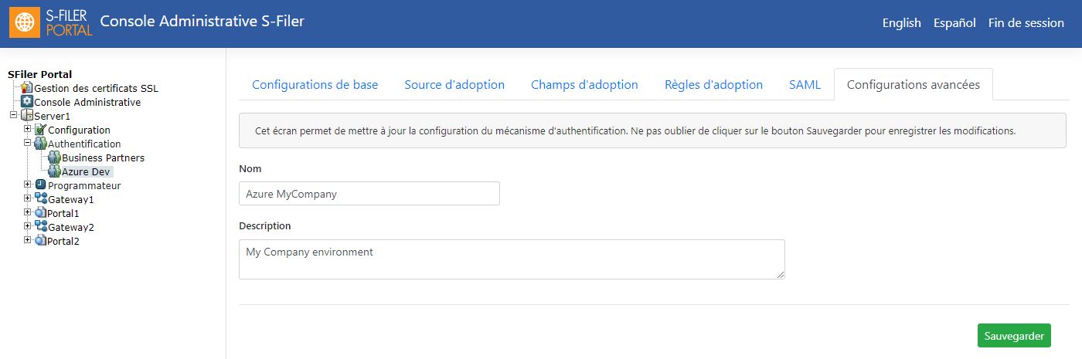Expand the Gateway2 tree node
This screenshot has width=1082, height=359.
pos(28,226)
